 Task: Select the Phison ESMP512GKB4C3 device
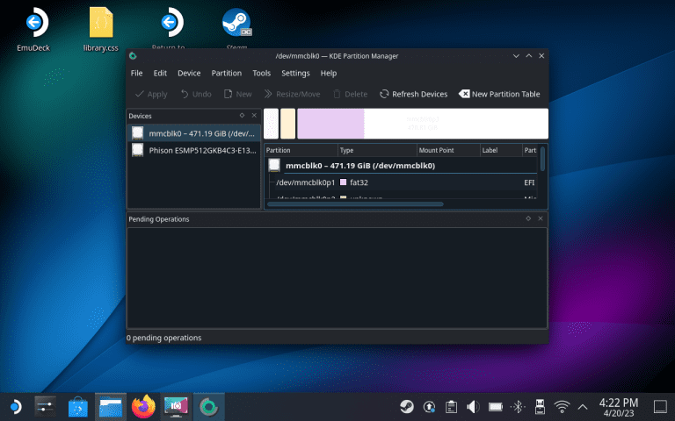[193, 150]
